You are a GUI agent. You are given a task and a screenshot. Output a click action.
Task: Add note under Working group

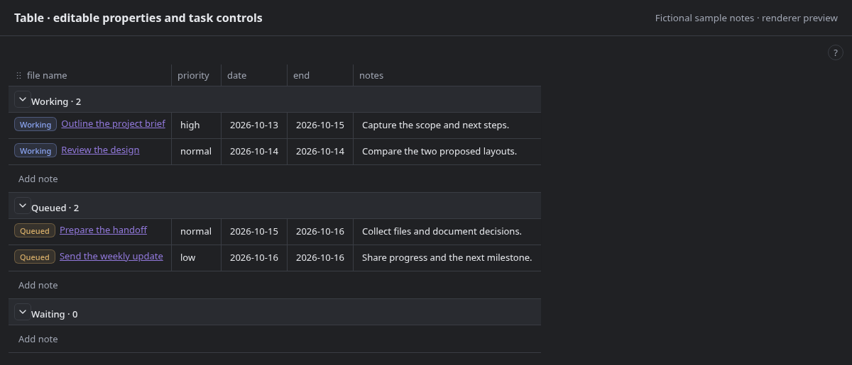point(38,179)
